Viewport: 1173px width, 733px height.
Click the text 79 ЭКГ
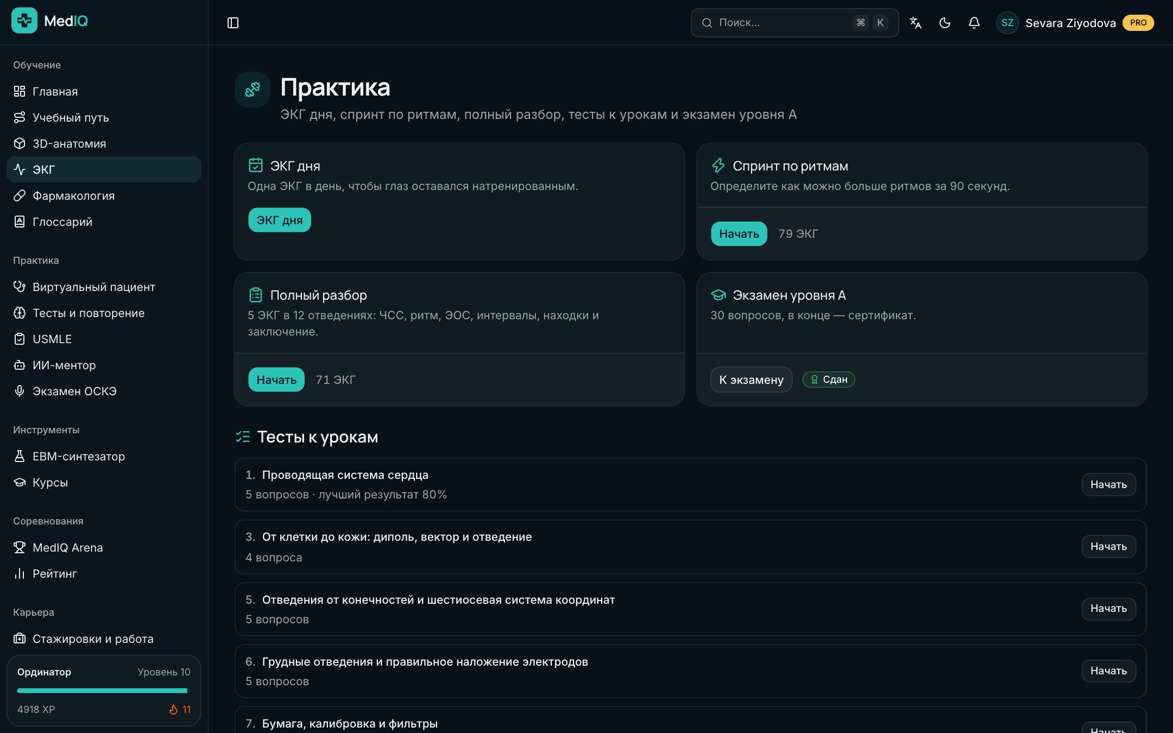tap(798, 233)
